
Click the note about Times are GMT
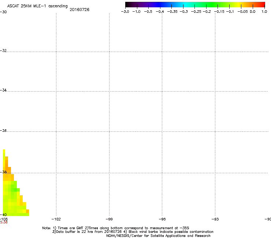116,228
